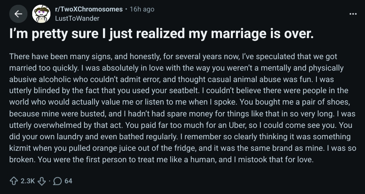The height and width of the screenshot is (194, 365).
Task: Downvote this post
Action: coord(42,181)
